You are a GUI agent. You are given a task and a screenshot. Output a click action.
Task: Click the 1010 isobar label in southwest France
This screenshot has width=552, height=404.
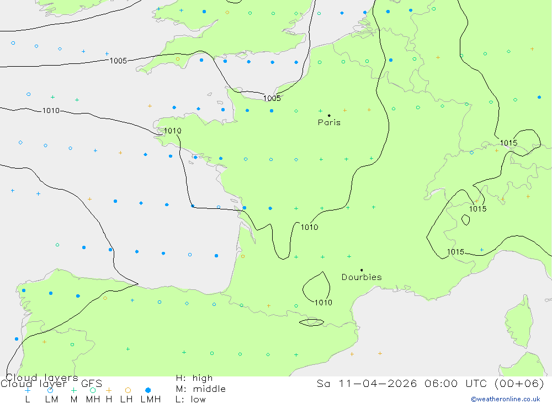point(310,228)
